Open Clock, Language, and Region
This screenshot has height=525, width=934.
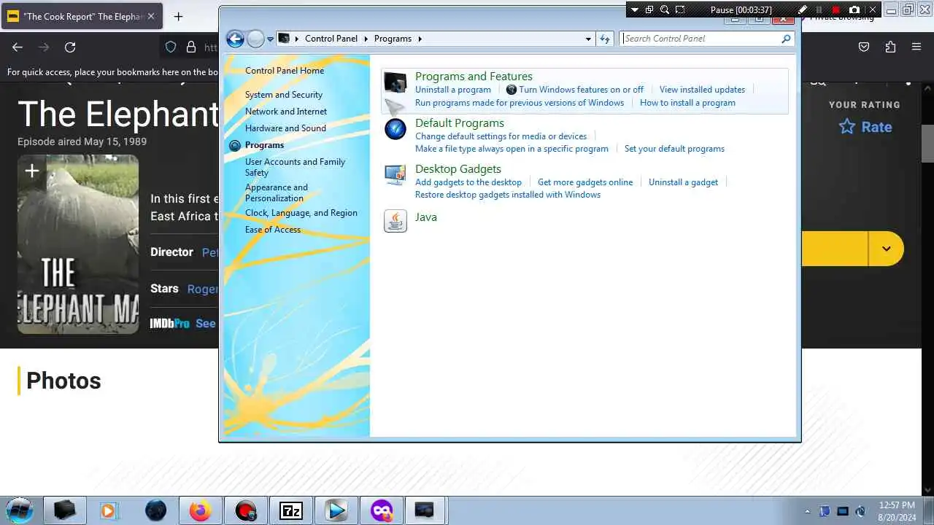tap(301, 213)
